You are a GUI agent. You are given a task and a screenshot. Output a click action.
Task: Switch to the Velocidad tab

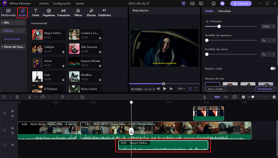224,11
